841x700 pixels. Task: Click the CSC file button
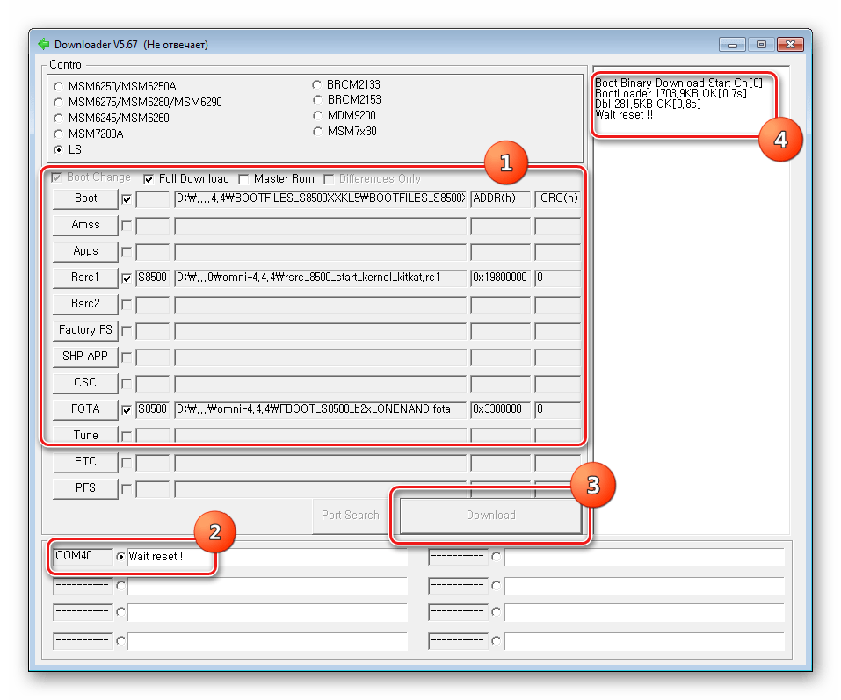[x=85, y=383]
